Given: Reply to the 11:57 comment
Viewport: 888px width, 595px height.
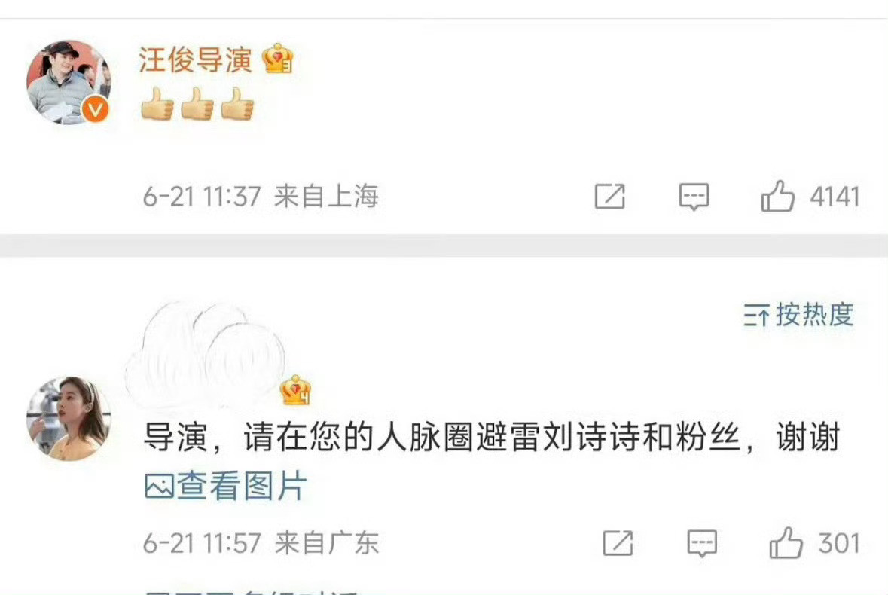Looking at the screenshot, I should pos(702,544).
